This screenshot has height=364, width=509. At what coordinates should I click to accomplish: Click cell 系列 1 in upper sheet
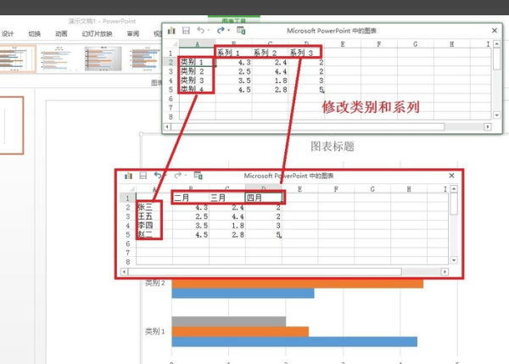tap(234, 53)
